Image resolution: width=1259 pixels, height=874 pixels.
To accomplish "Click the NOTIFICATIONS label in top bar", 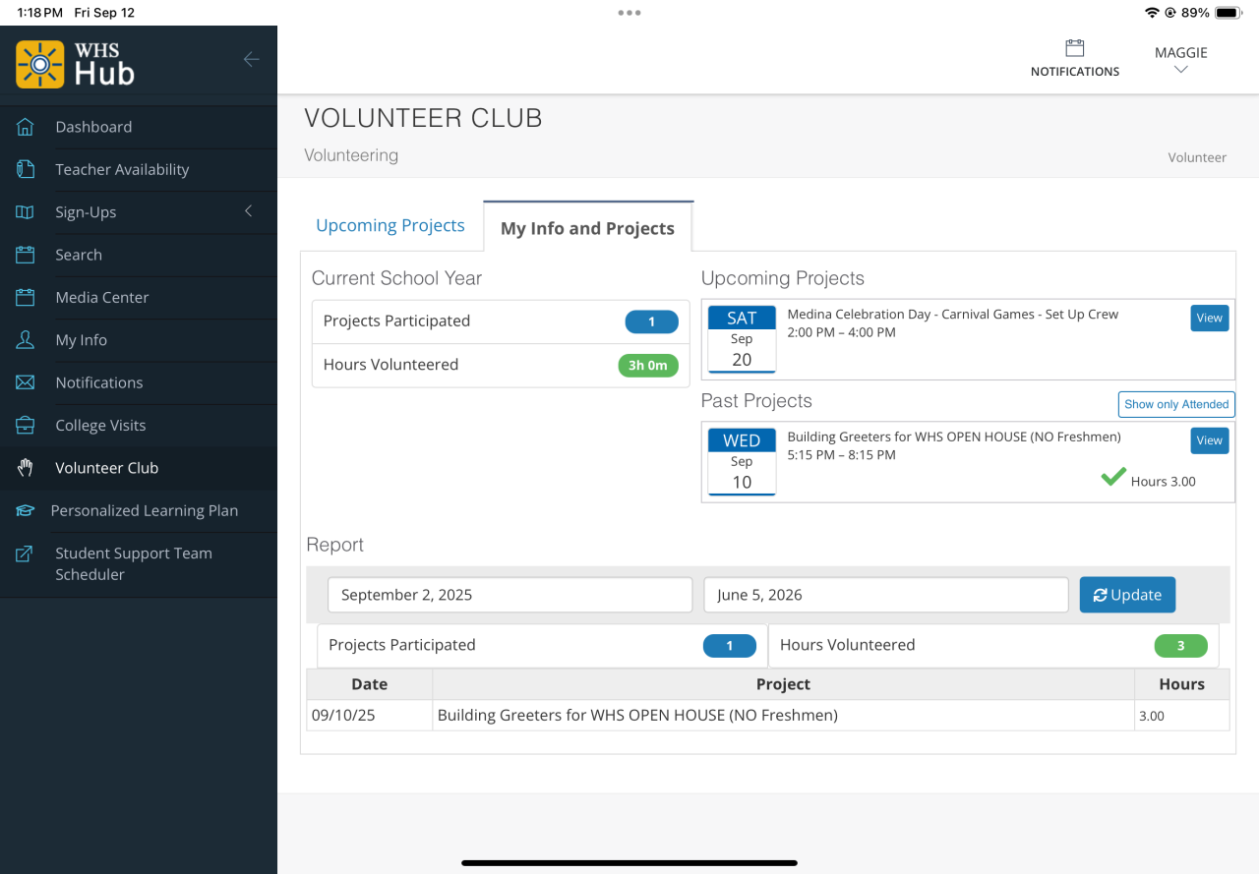I will [x=1075, y=72].
